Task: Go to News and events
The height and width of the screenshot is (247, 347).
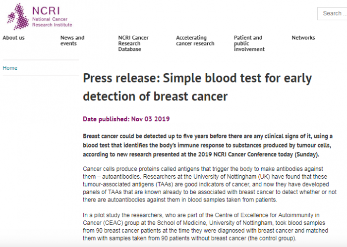Action: (x=72, y=41)
